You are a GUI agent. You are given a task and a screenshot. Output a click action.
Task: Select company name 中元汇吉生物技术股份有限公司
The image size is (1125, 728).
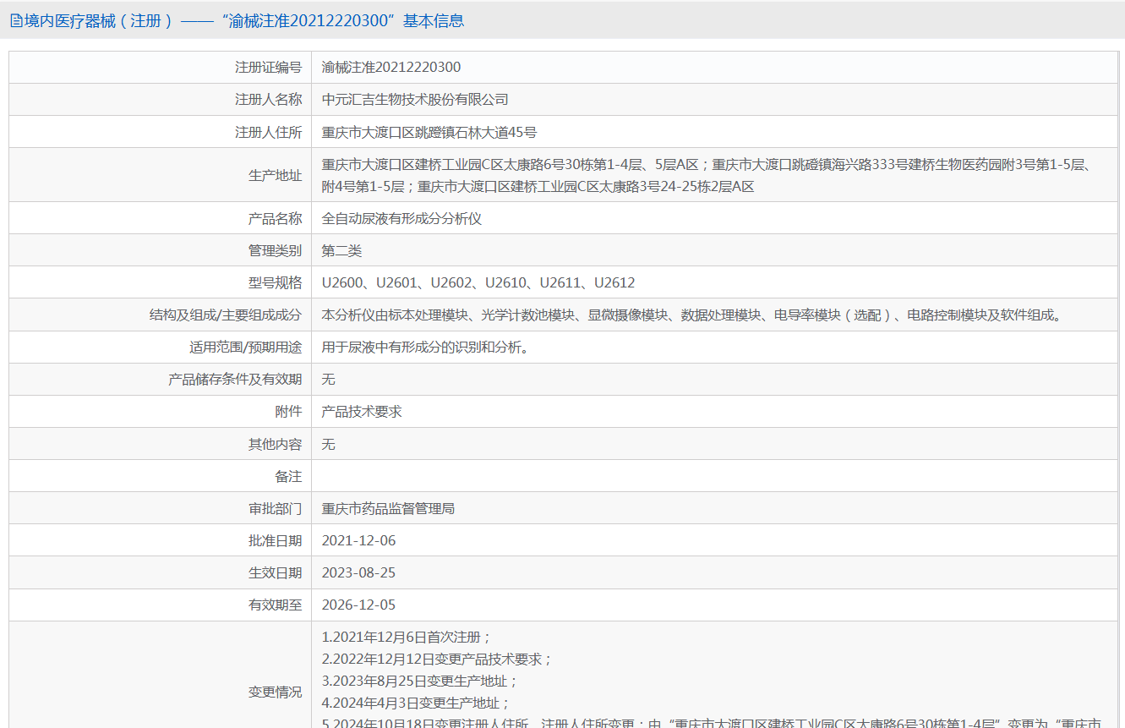coord(415,100)
